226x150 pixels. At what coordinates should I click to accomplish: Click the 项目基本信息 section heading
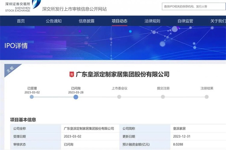23,120
